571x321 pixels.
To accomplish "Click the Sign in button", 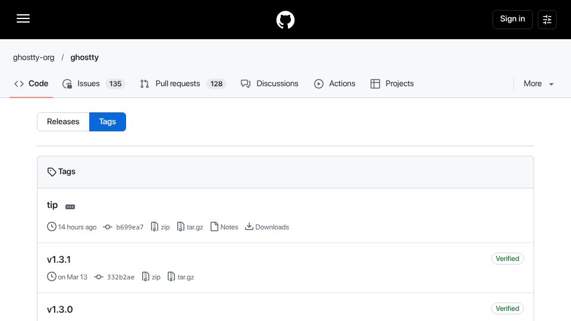I will point(512,19).
